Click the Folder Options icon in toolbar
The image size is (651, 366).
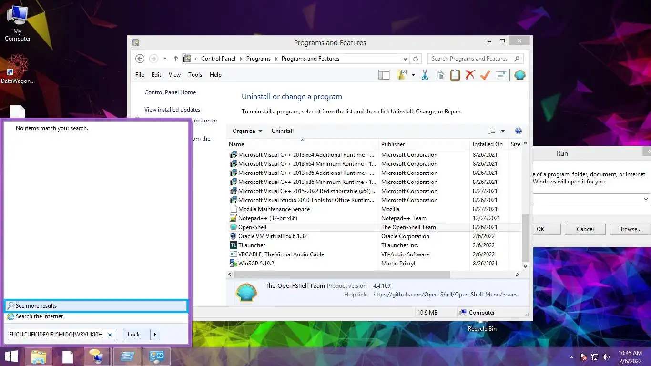point(402,75)
